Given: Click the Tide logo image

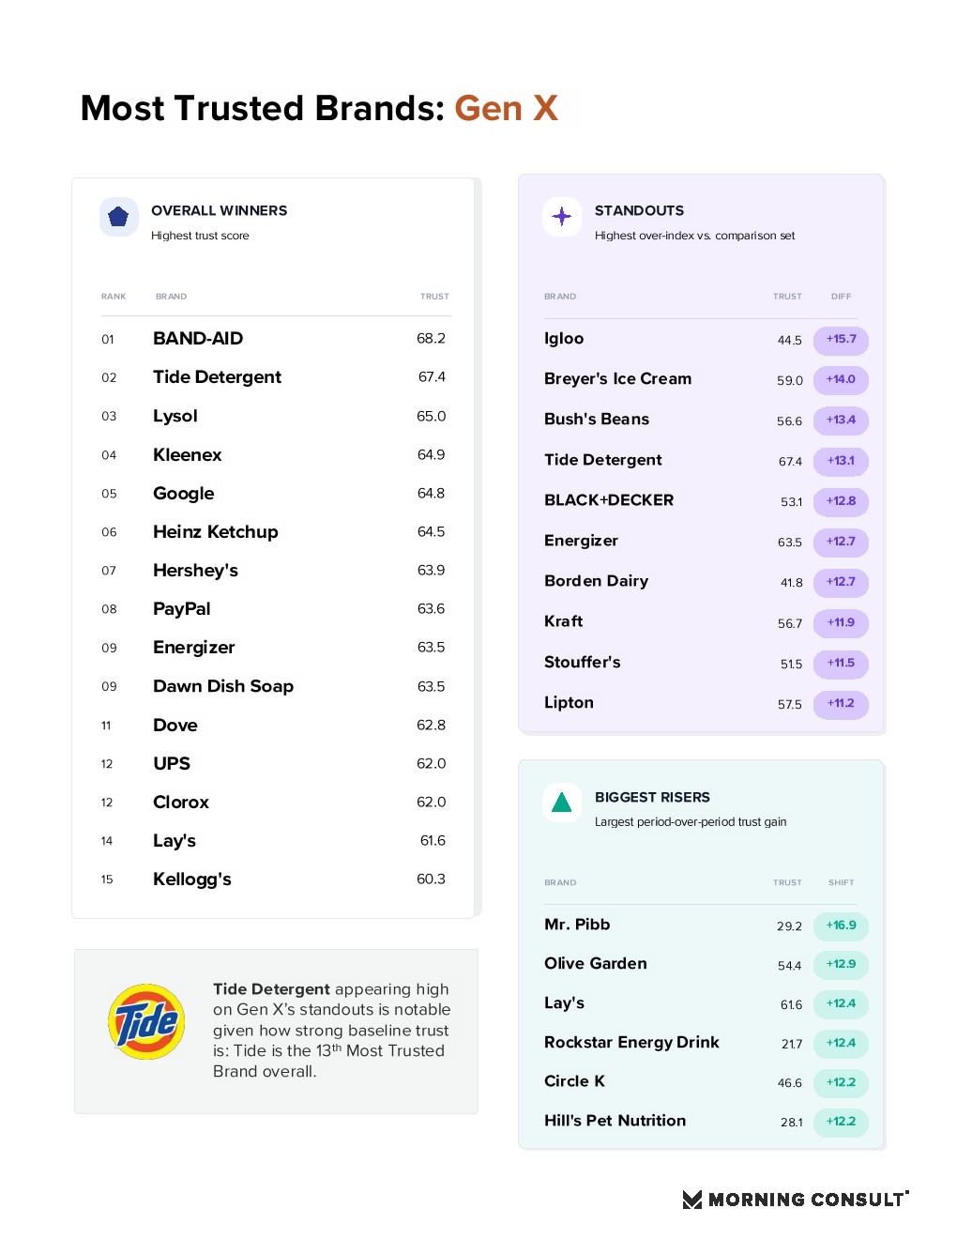Looking at the screenshot, I should click(146, 1021).
